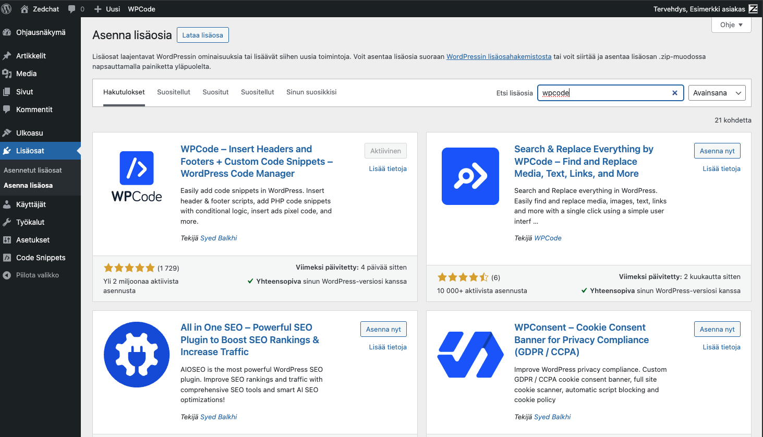Expand the Ohje panel
The image size is (763, 437).
(731, 25)
